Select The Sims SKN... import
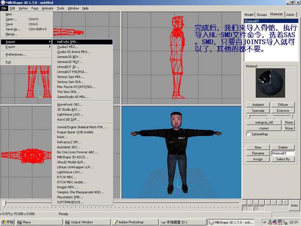Screen dimensions: 301x226 point(82,92)
